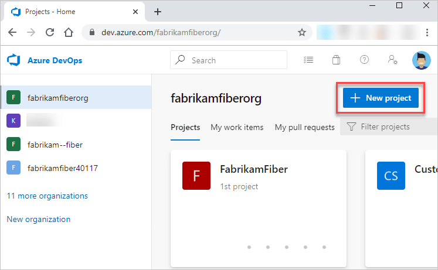438x270 pixels.
Task: Open the Help question mark icon
Action: coord(364,60)
